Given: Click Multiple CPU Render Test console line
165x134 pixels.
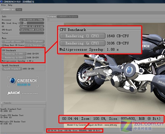Looking at the screenshot, I should (x=13, y=121).
